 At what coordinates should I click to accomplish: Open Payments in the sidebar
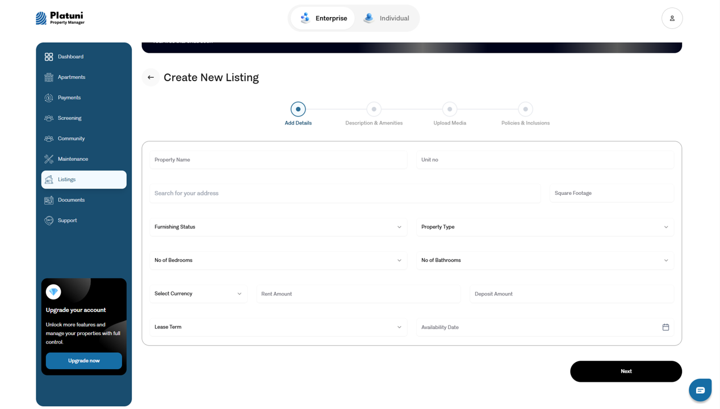click(84, 98)
